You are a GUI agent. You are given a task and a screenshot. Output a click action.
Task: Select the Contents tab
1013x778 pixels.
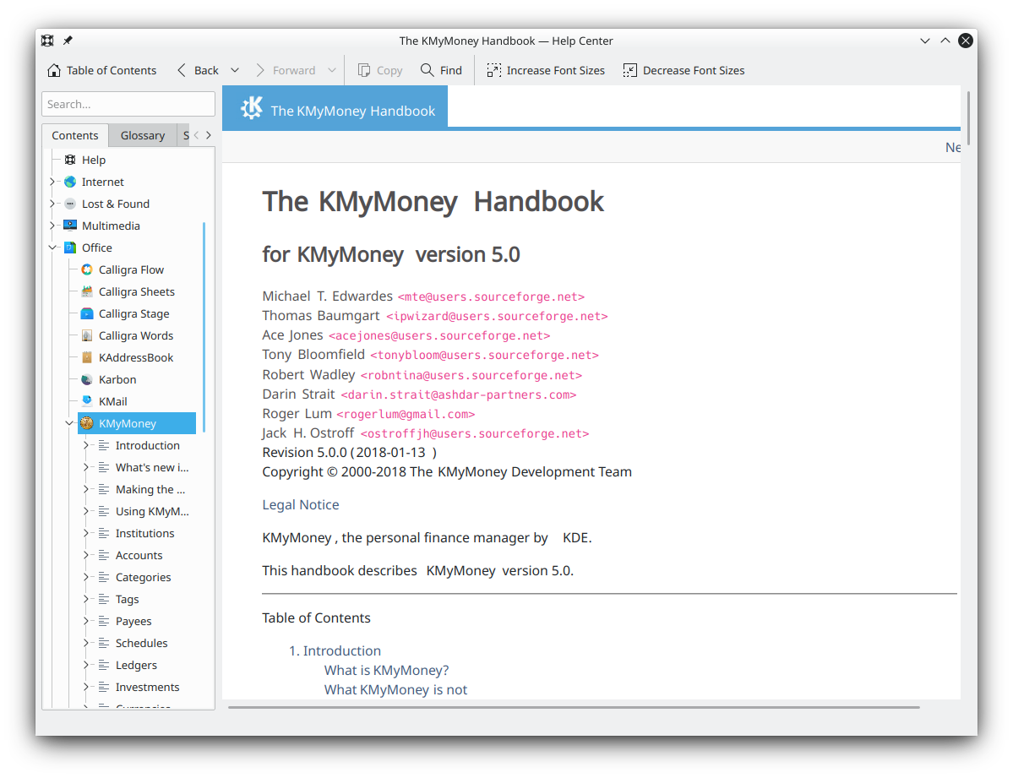tap(75, 135)
